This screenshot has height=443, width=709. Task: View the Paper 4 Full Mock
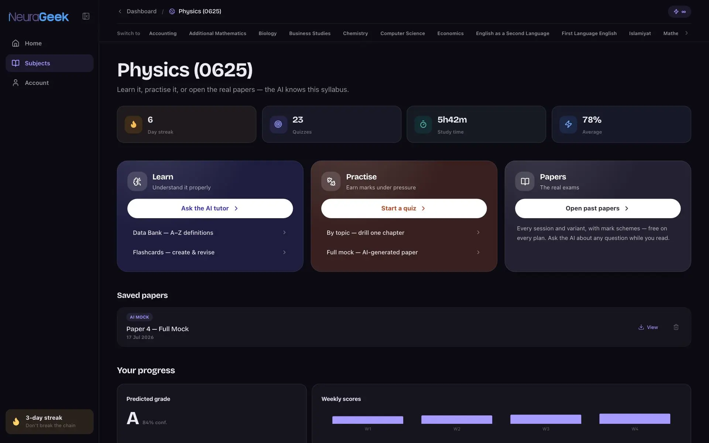[x=648, y=327]
